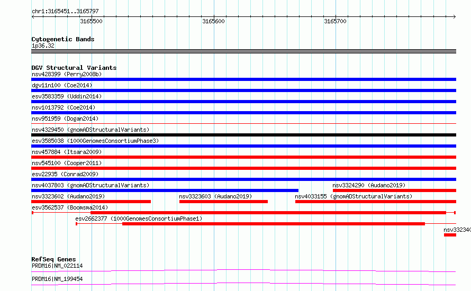Click the right arrowhead of the ruler
Viewport: 471px width, 291px height.
[x=455, y=17]
